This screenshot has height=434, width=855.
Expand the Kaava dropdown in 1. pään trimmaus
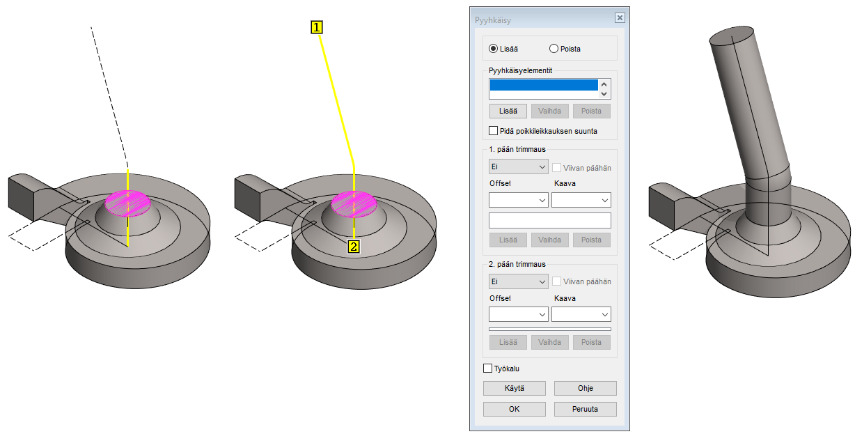(x=581, y=201)
